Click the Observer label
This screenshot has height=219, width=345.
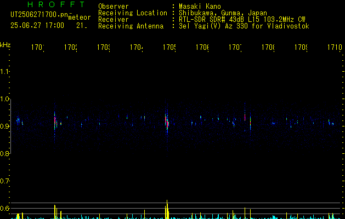(114, 7)
